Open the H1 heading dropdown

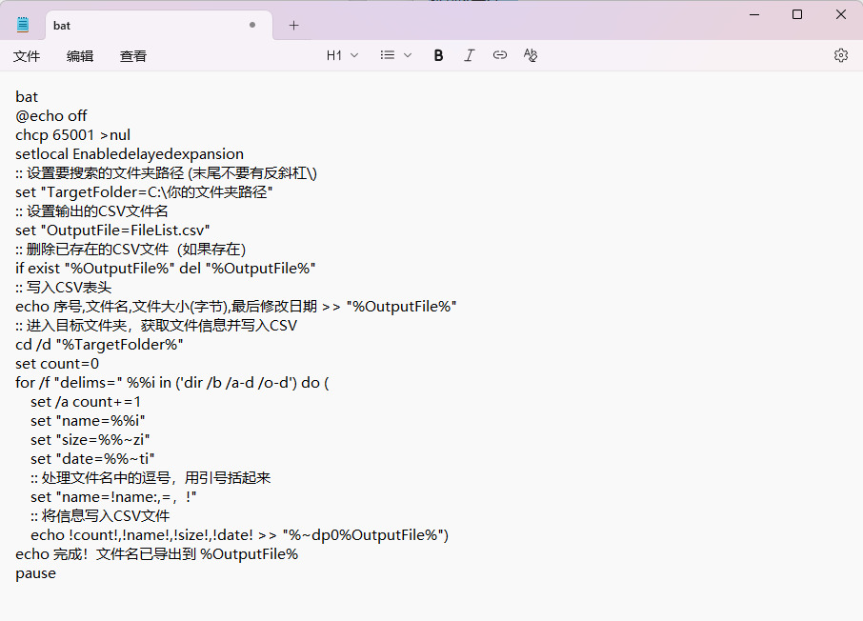tap(342, 55)
